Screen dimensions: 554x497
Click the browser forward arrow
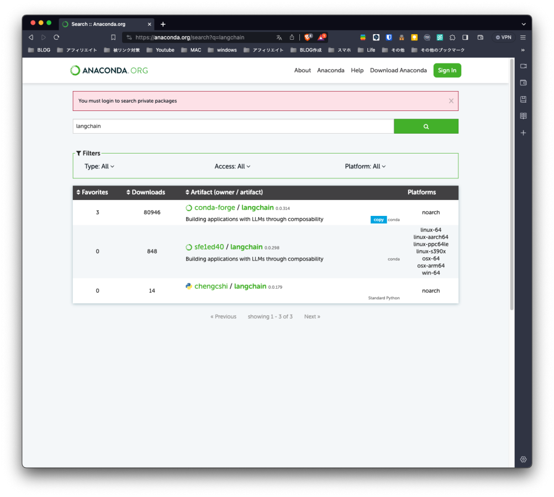44,37
